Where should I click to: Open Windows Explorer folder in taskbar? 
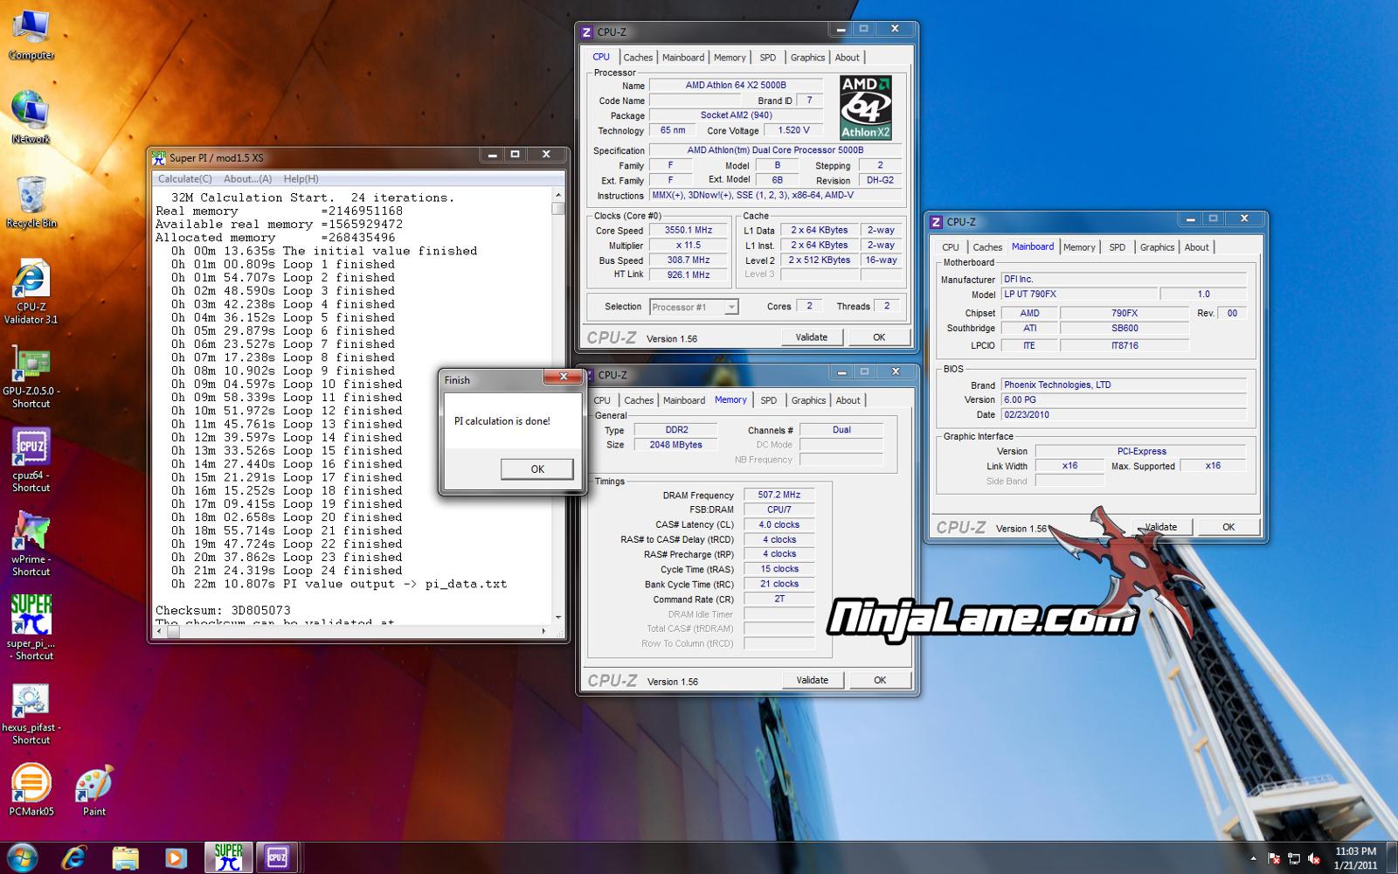click(125, 857)
